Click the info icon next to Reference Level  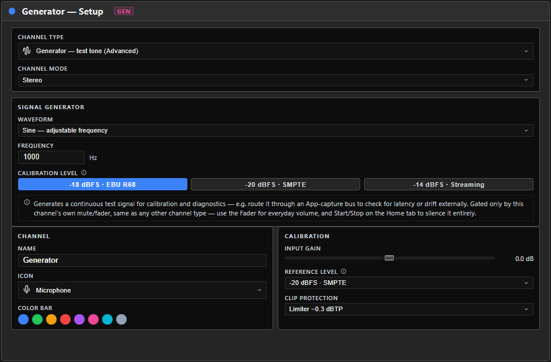click(344, 271)
